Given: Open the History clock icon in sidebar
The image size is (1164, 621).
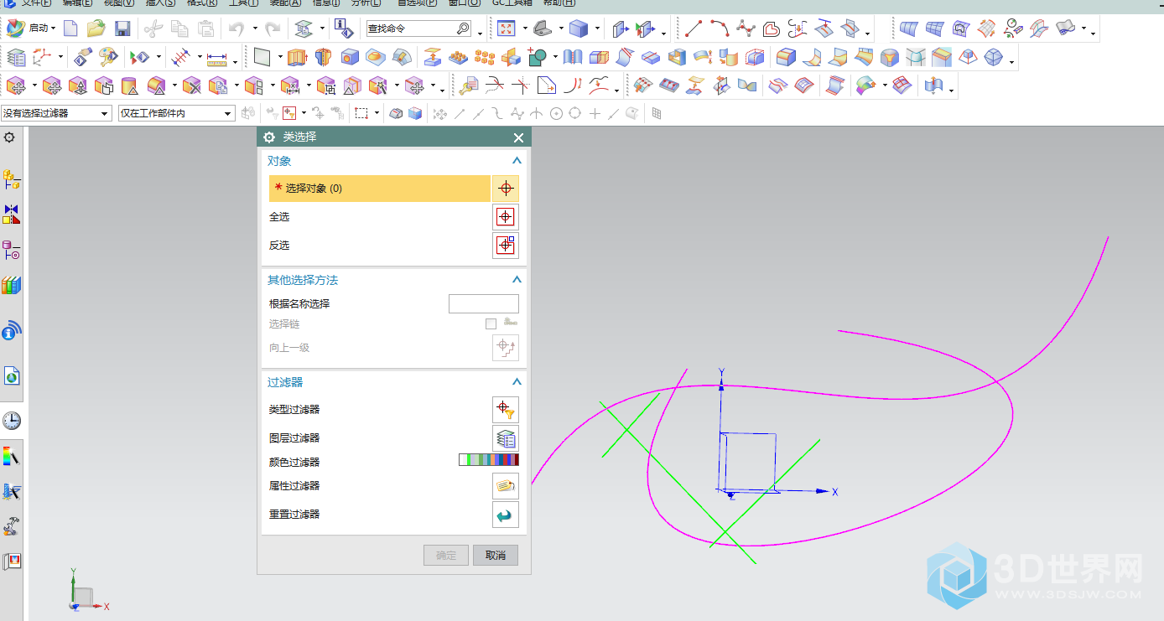Looking at the screenshot, I should (12, 421).
